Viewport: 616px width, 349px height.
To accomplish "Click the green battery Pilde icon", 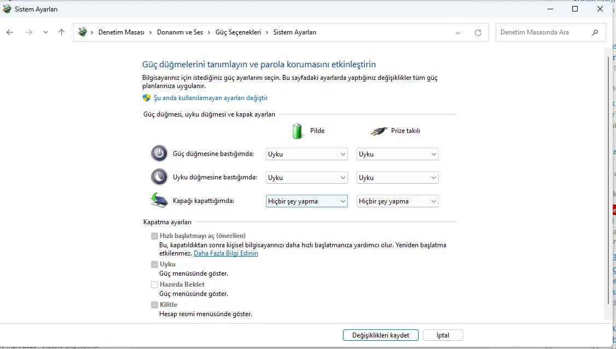I will point(298,131).
